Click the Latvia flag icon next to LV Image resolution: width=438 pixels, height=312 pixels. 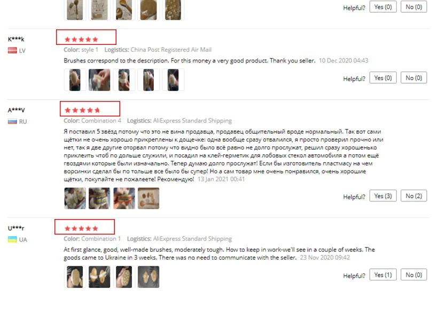click(12, 50)
